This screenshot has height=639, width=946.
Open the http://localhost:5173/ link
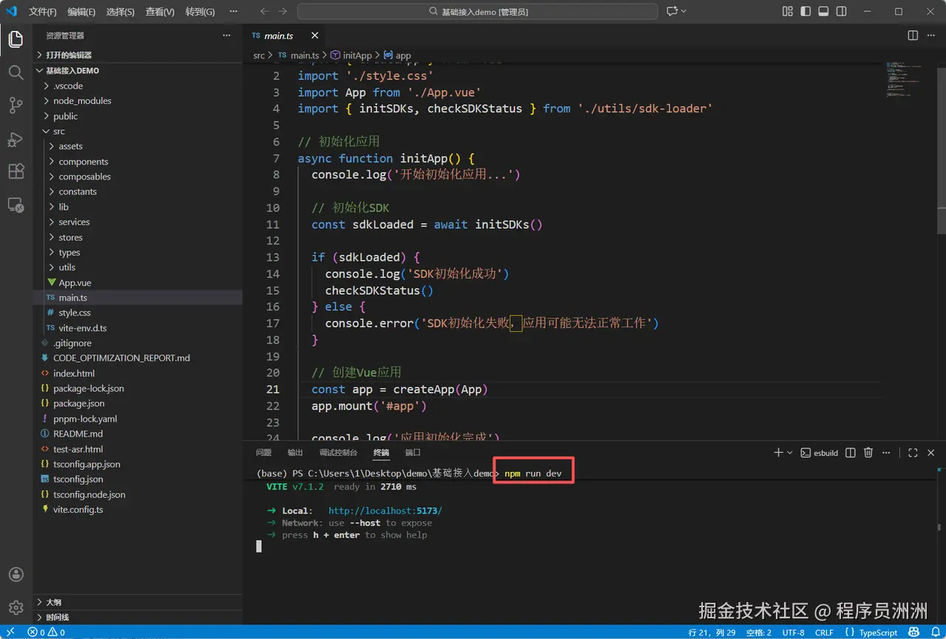coord(385,510)
